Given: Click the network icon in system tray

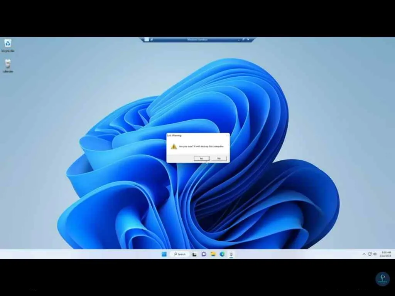Looking at the screenshot, I should (370, 254).
